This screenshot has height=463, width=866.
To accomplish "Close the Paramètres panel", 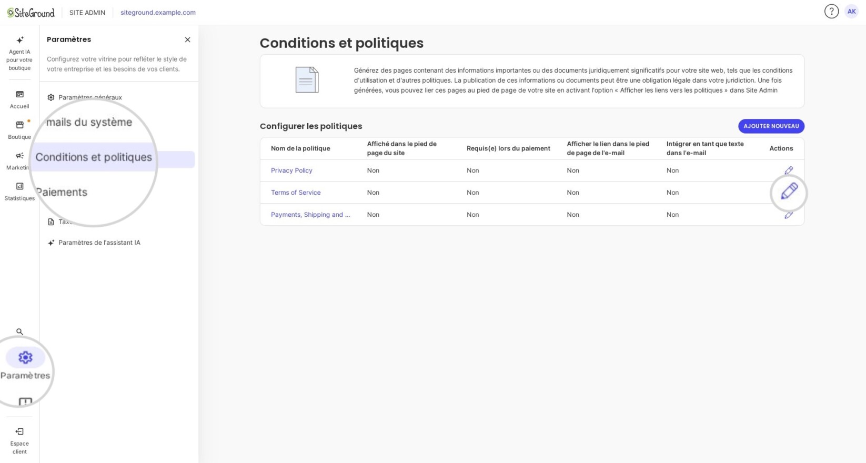I will click(187, 39).
